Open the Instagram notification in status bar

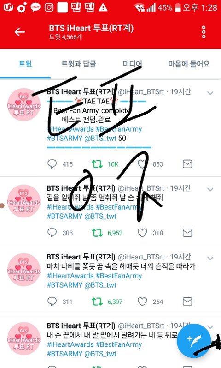pyautogui.click(x=49, y=7)
